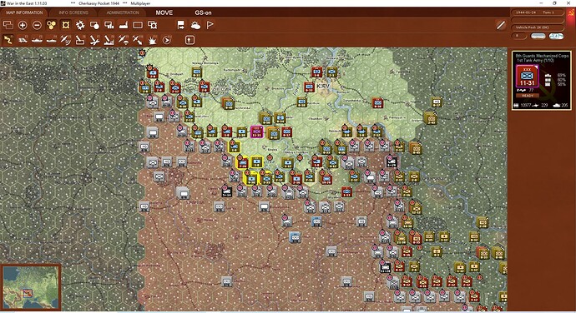
Task: Toggle the hex grid sun-shaped icon
Action: pyautogui.click(x=79, y=25)
